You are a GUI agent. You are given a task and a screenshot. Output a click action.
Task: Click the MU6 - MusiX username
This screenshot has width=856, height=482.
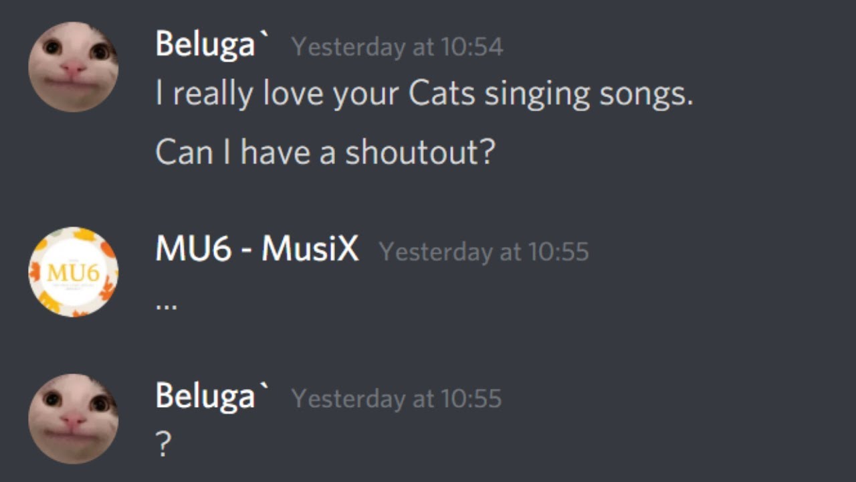[x=257, y=250]
